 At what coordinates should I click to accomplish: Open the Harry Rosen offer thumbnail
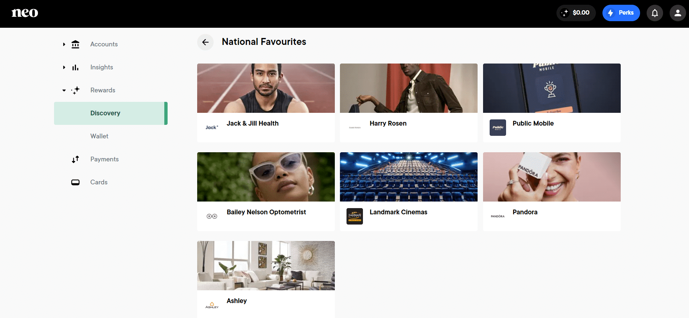pos(409,88)
